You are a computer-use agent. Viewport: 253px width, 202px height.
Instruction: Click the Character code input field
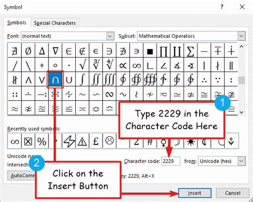tap(171, 161)
